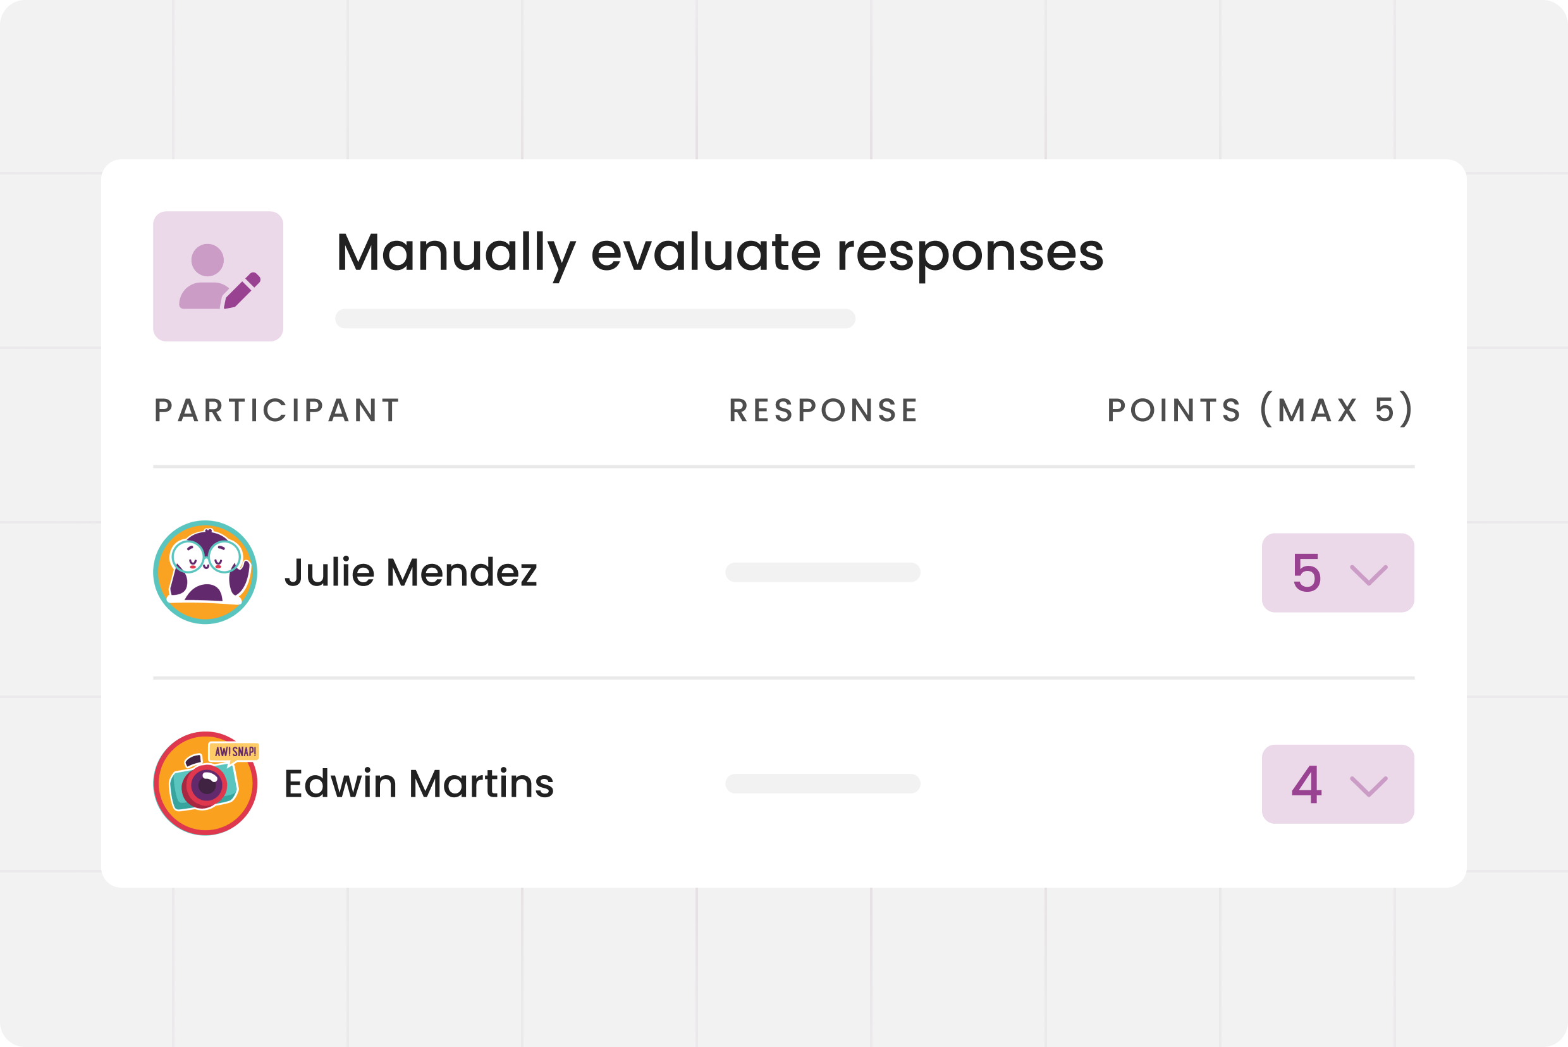Click the chevron next to score 4

tap(1368, 785)
